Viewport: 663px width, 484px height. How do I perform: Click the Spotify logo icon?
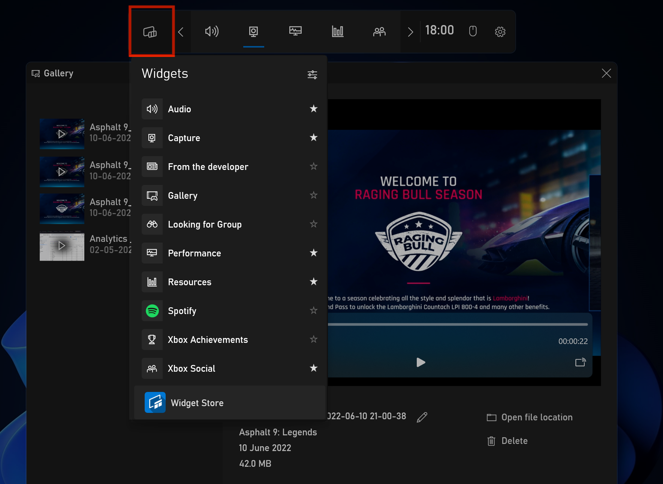pyautogui.click(x=152, y=311)
